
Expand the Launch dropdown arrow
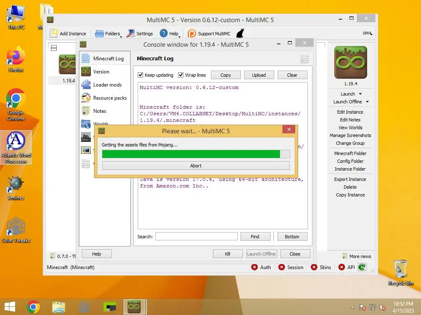click(x=360, y=94)
